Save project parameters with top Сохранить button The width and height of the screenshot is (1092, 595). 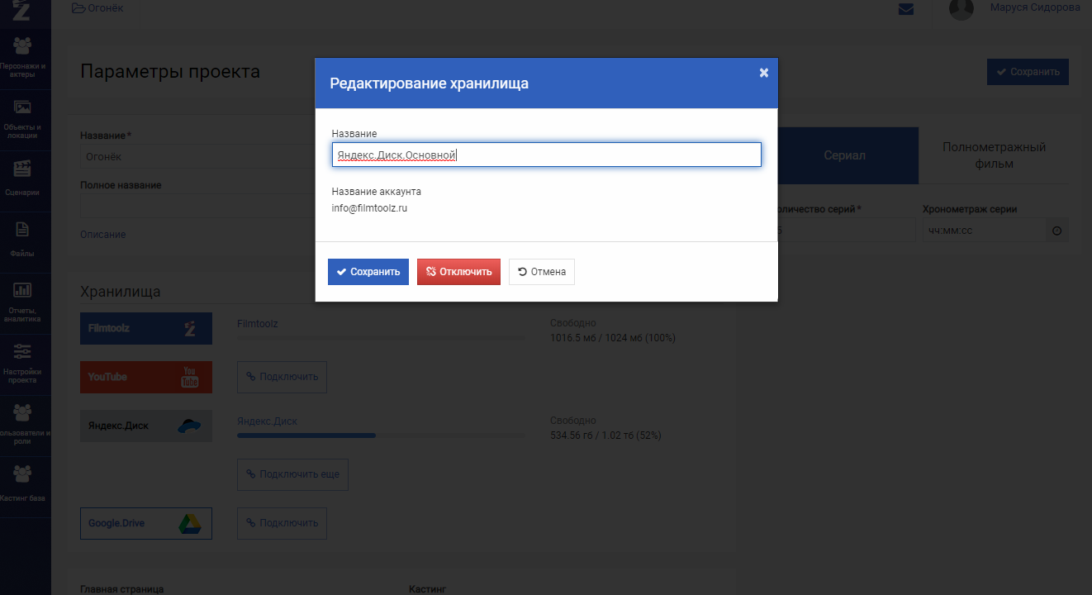point(1028,72)
